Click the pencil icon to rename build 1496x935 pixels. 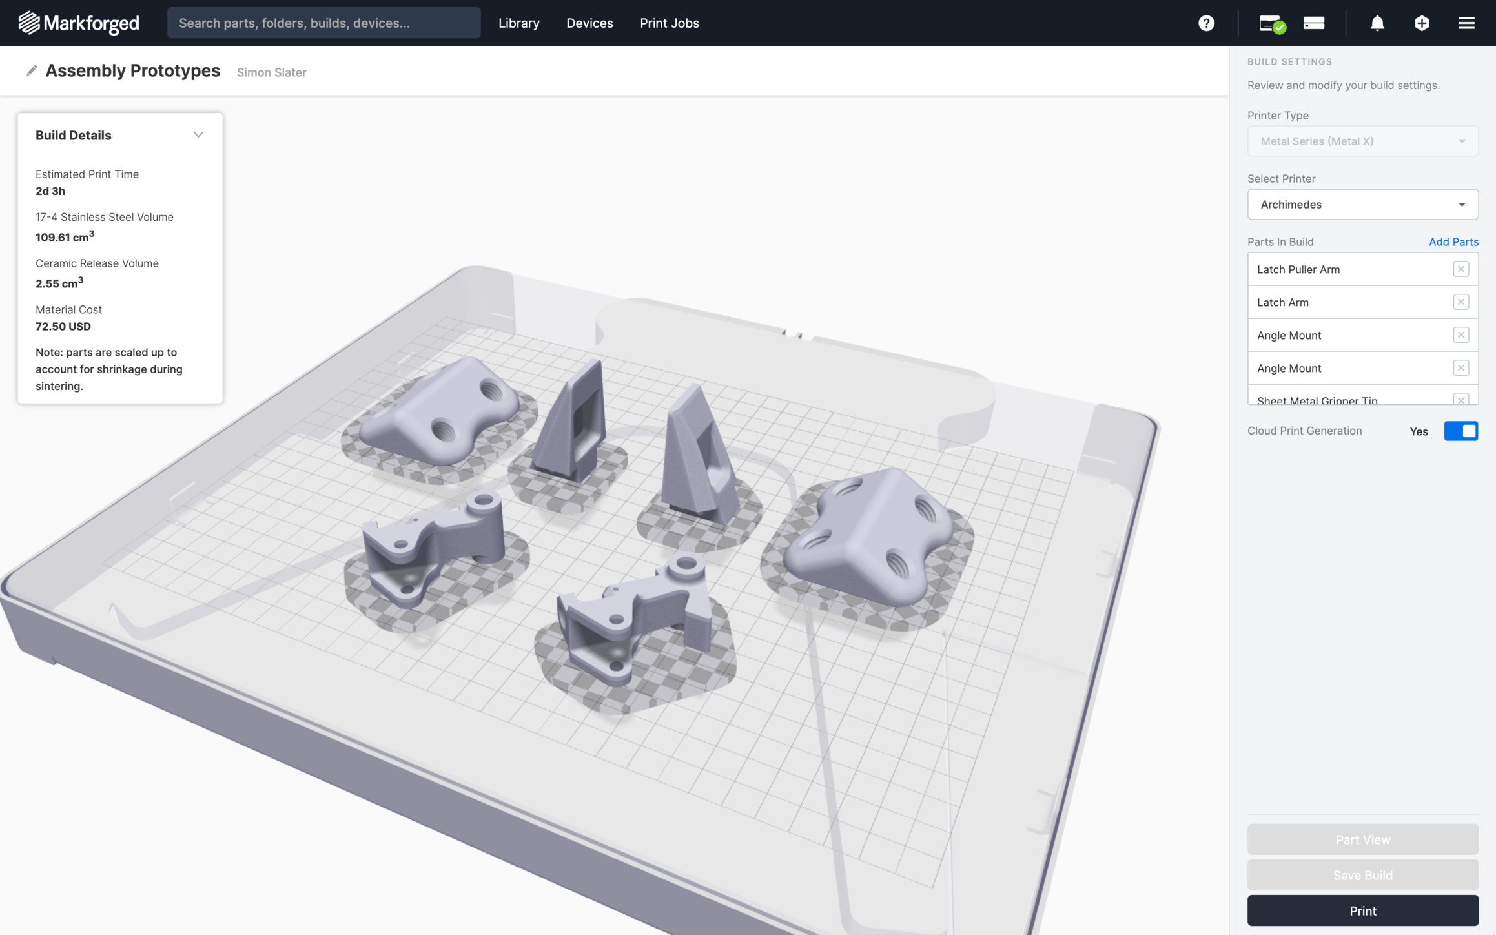point(32,70)
